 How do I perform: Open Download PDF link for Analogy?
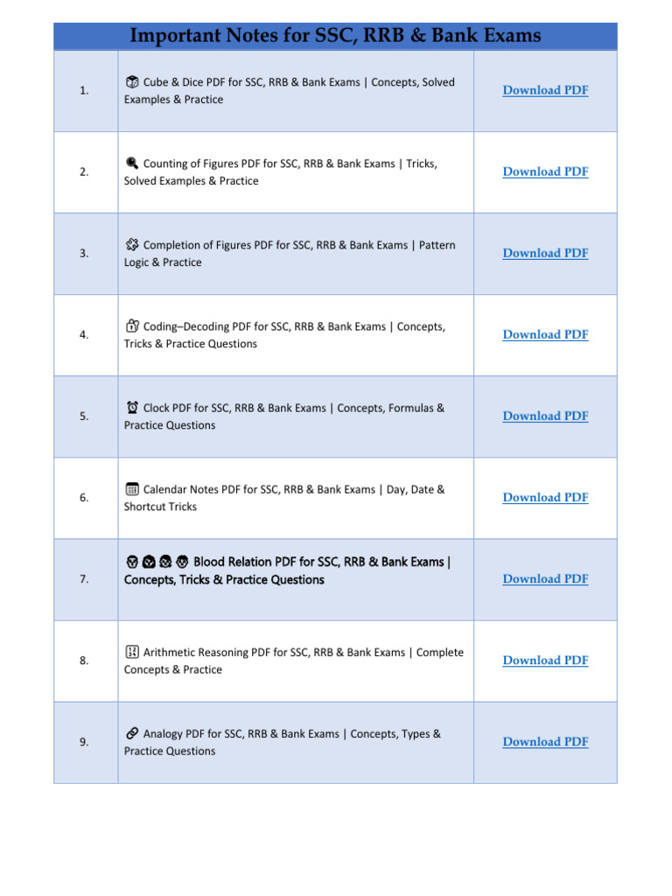point(545,742)
